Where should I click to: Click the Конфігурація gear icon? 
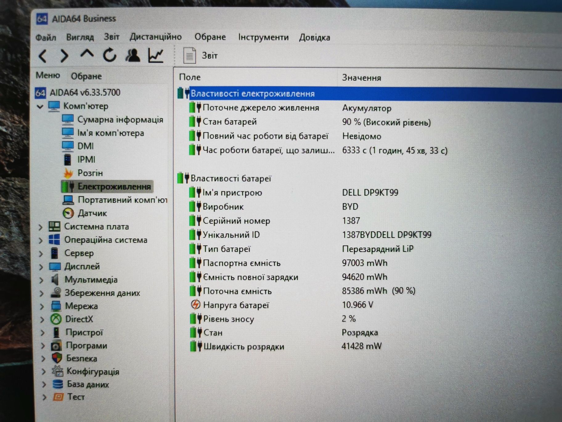(58, 371)
